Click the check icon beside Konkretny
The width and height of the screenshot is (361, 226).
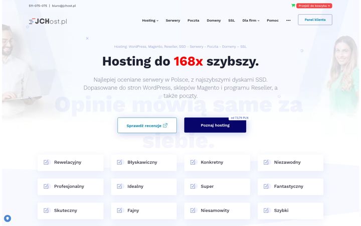point(193,162)
